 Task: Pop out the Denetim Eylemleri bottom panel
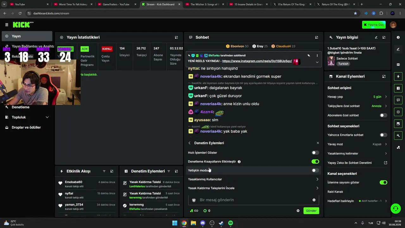point(176,171)
